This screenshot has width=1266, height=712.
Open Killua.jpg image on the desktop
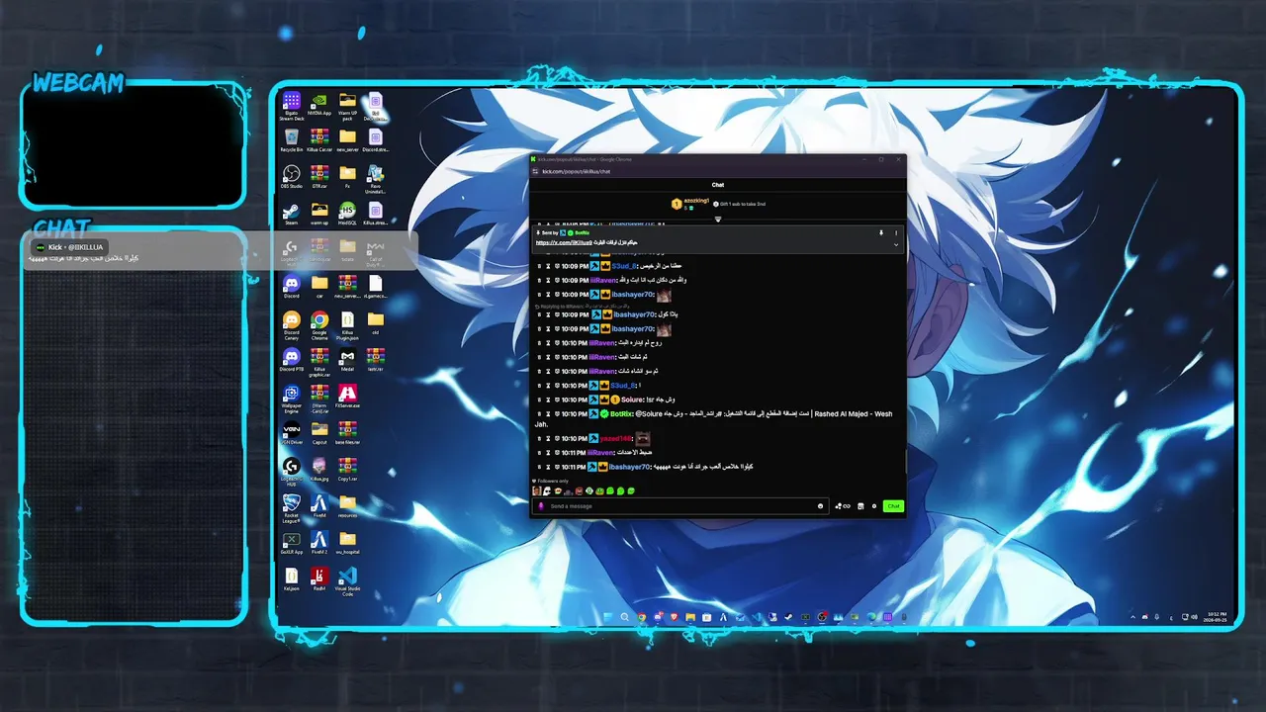coord(319,469)
